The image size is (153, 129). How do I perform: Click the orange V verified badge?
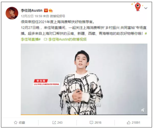[x=46, y=10]
